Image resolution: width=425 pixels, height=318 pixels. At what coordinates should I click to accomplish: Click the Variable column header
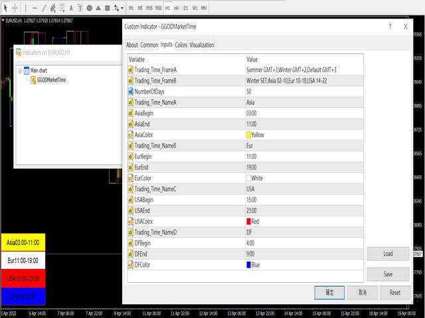coord(186,60)
